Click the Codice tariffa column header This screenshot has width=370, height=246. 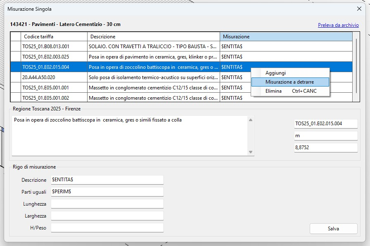(54, 37)
